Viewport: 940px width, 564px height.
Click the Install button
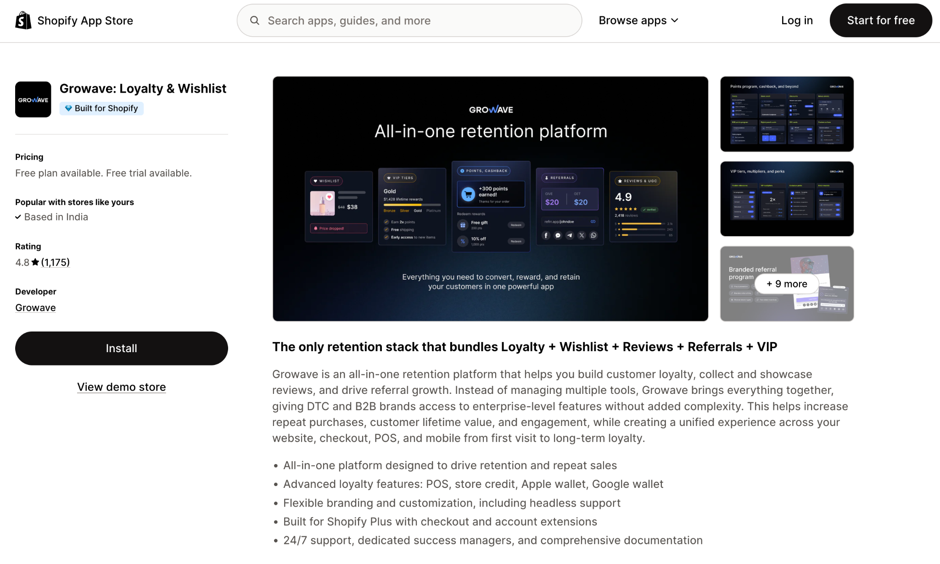click(122, 348)
